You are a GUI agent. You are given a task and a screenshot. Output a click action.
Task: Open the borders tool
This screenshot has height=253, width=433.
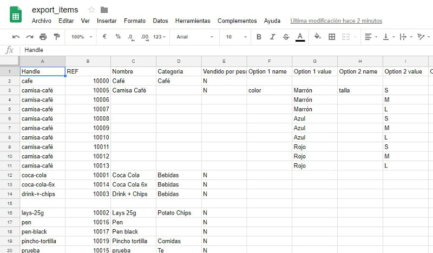coord(332,37)
